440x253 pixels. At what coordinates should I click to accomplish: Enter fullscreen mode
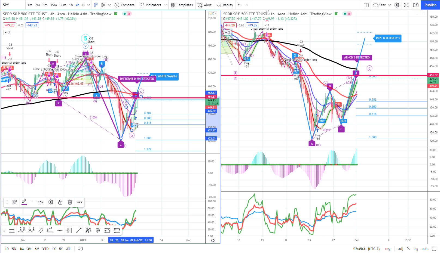[x=406, y=5]
